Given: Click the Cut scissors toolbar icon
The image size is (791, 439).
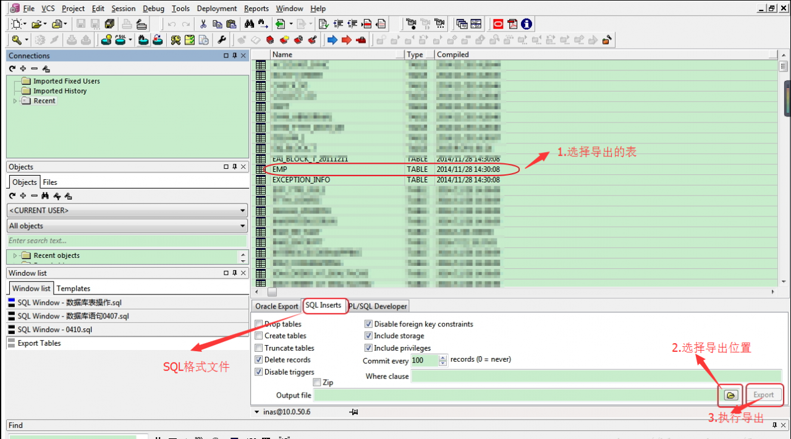Looking at the screenshot, I should (x=203, y=24).
